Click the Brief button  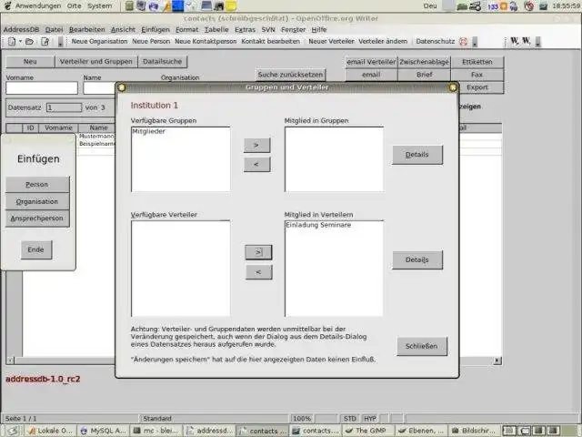(x=424, y=75)
